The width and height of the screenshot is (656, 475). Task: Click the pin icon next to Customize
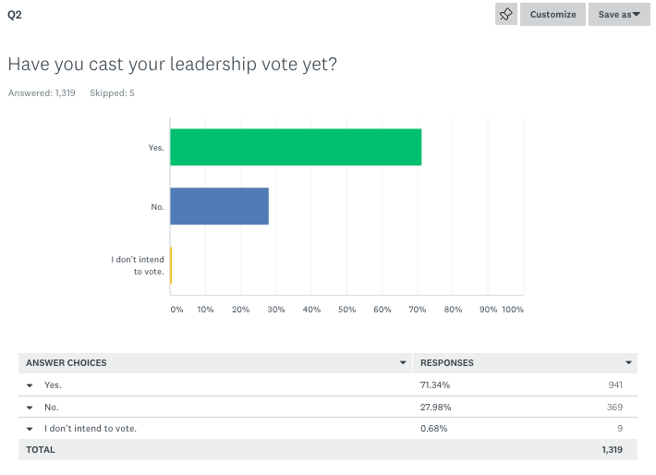(x=506, y=14)
